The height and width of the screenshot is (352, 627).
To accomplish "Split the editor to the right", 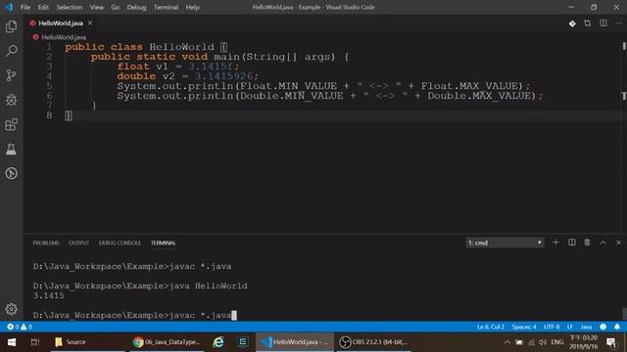I will (603, 23).
